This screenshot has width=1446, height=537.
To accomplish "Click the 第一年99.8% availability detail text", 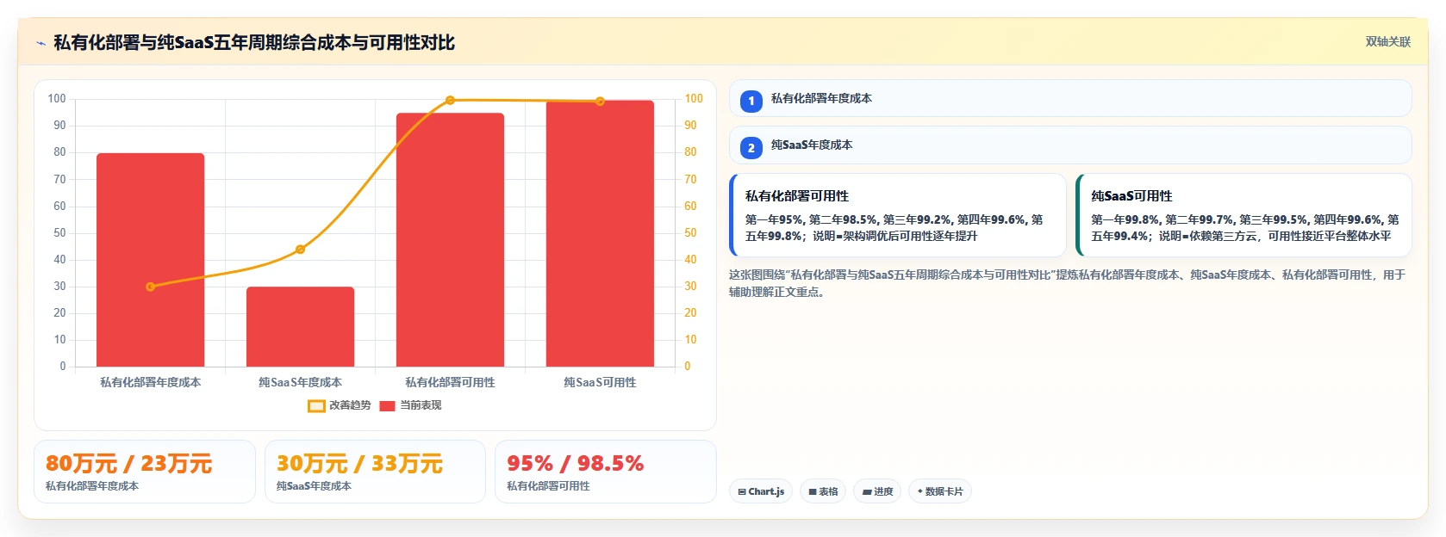I will point(1245,228).
